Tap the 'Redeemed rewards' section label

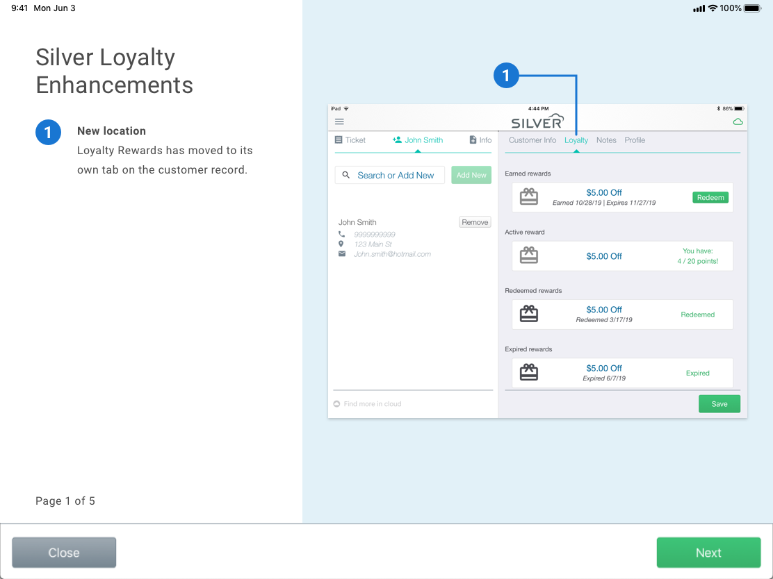coord(533,290)
